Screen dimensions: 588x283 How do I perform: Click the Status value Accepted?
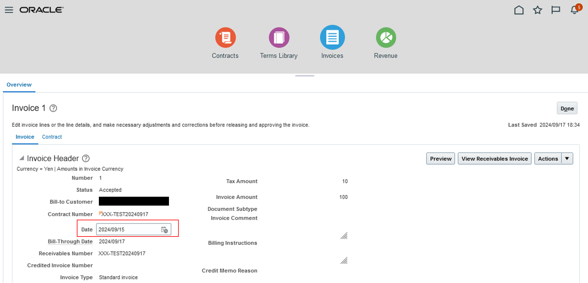pos(110,190)
